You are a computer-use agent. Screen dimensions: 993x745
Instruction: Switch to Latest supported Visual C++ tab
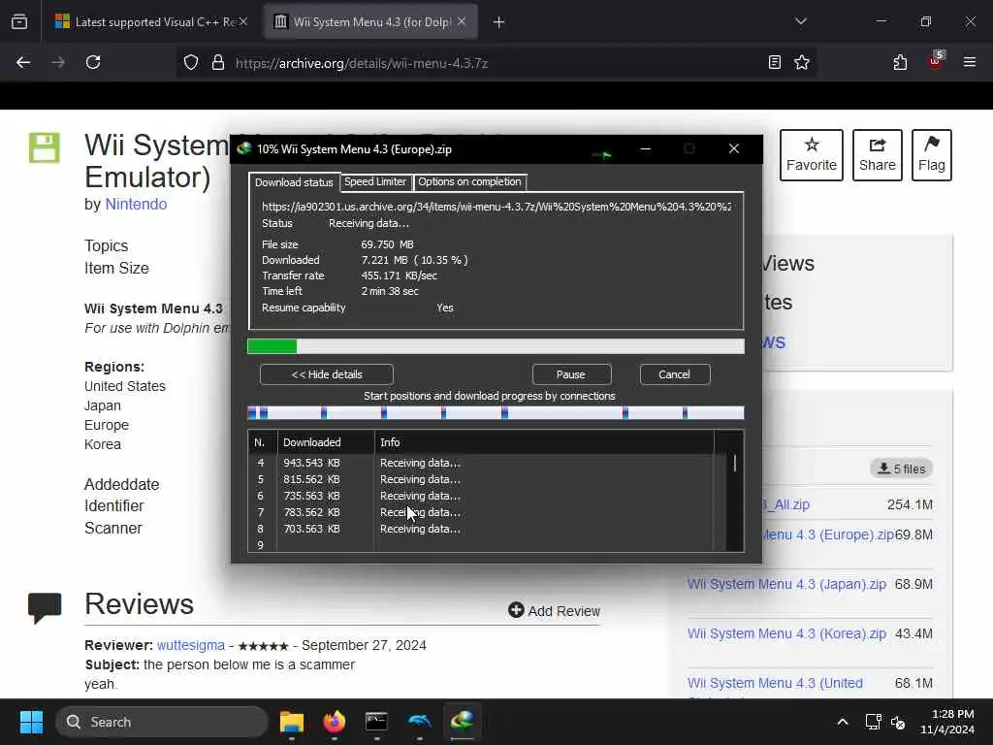pos(150,22)
